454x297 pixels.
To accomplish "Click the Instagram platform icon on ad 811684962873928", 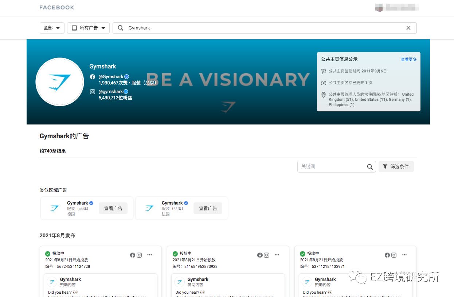I will (x=267, y=255).
